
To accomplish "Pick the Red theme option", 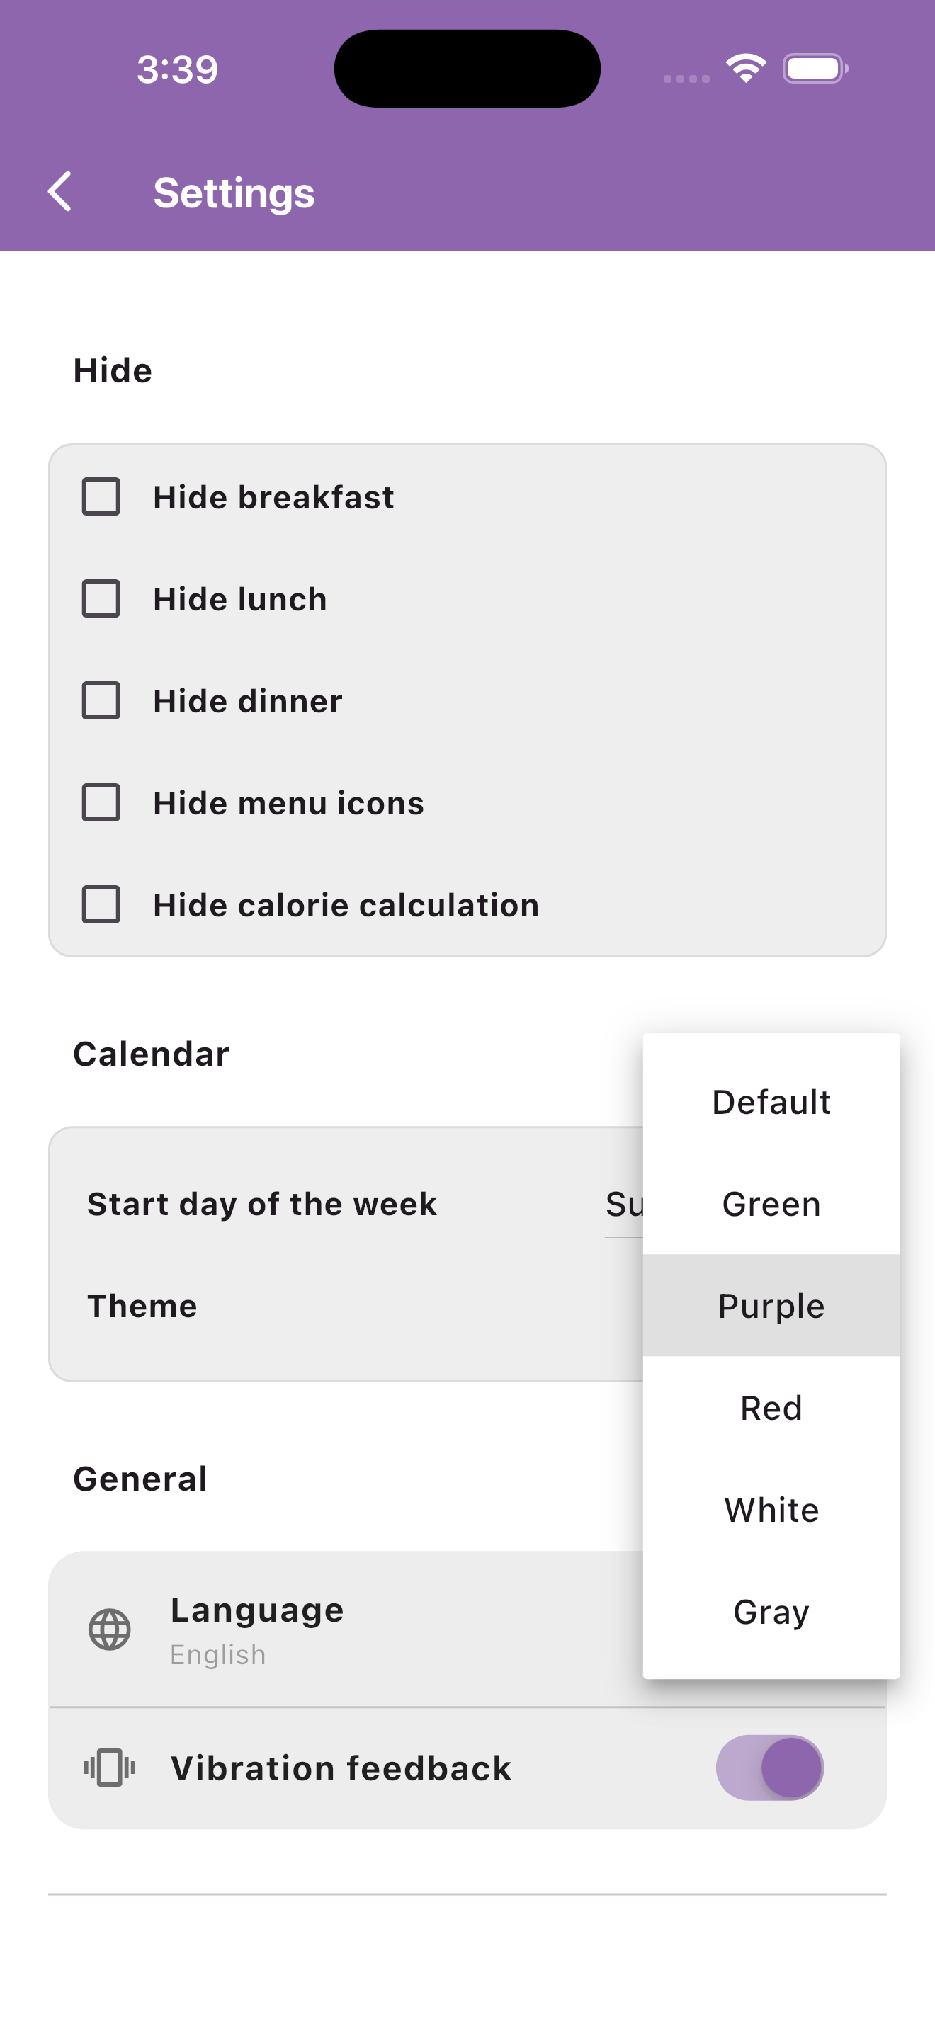I will (771, 1407).
